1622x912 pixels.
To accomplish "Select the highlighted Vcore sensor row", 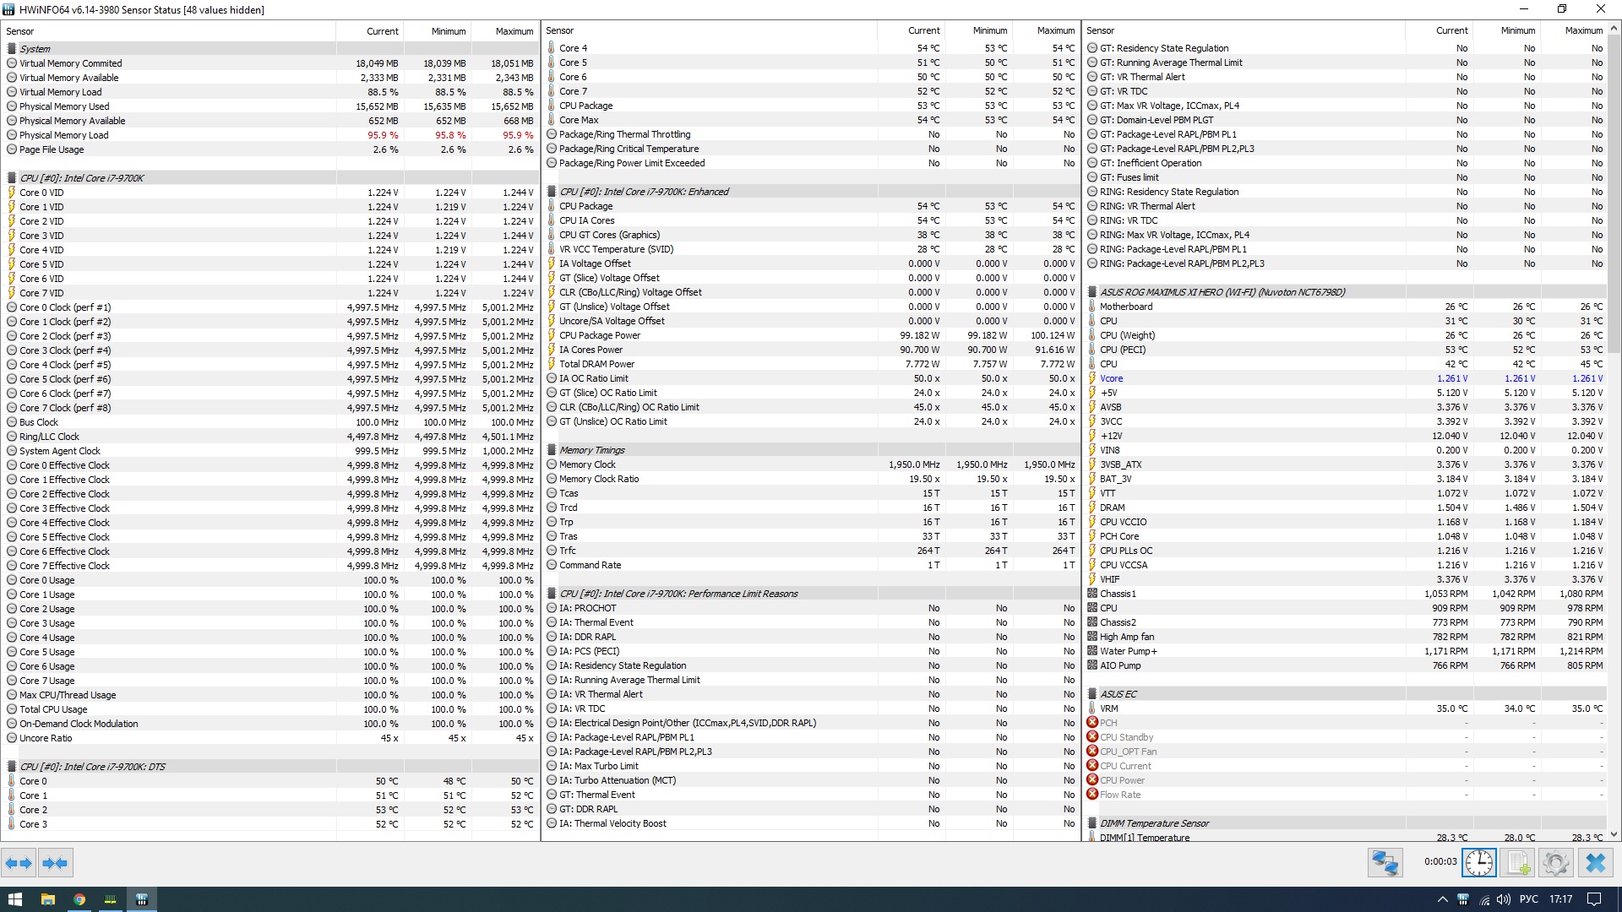I will 1112,378.
